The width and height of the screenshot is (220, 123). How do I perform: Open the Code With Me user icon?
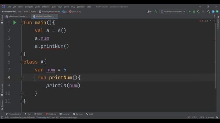149,12
